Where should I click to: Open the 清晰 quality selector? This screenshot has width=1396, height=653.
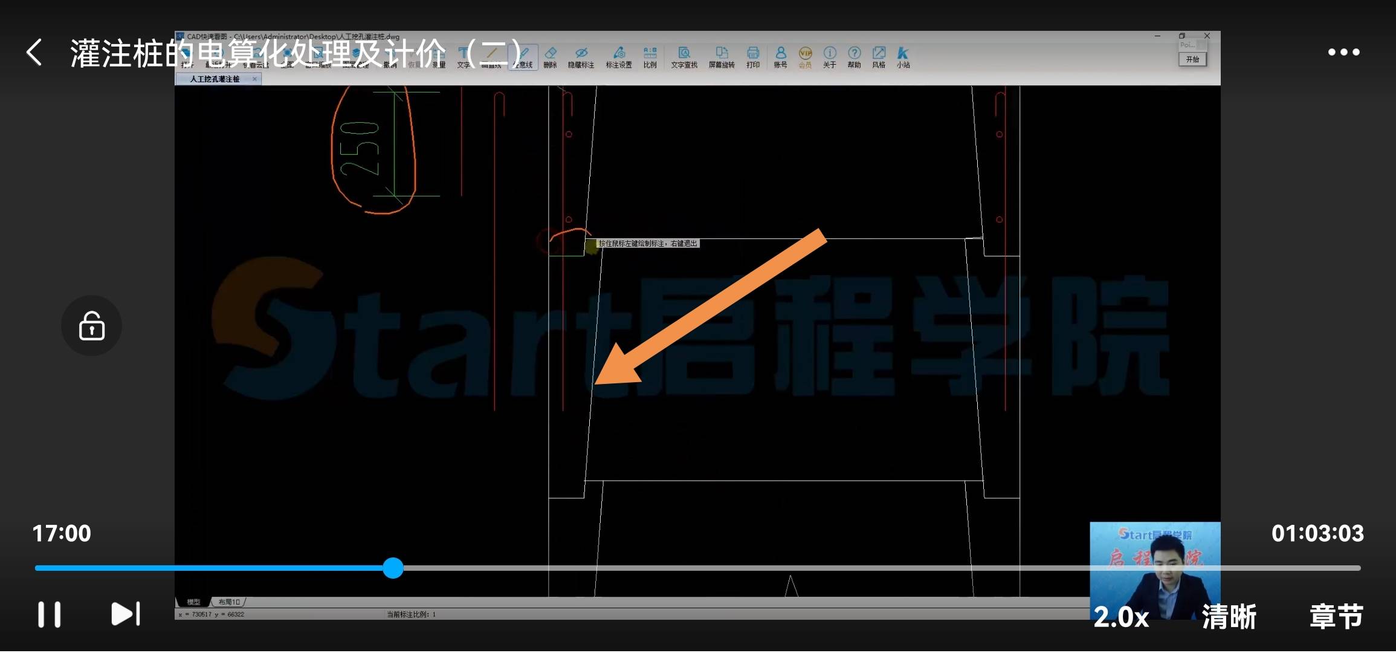1229,617
